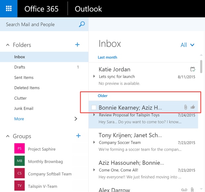Click attachment paperclip on Bonnie Kearney message

(185, 107)
